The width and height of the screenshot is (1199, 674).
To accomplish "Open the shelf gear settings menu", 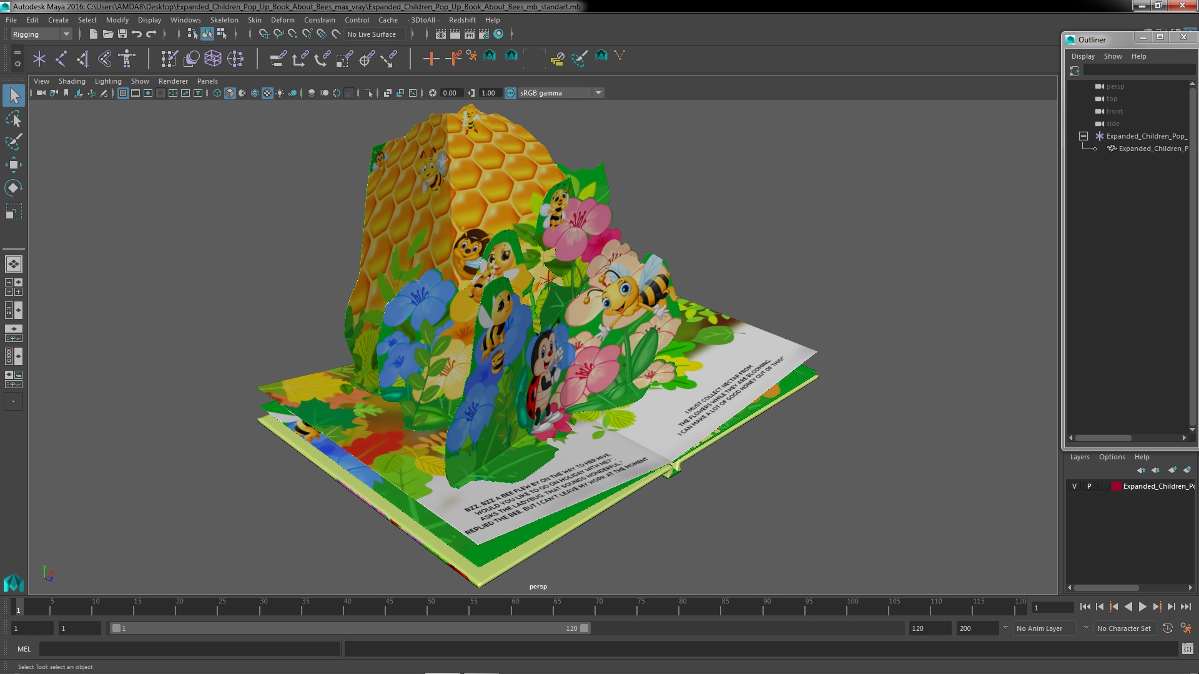I will pyautogui.click(x=17, y=64).
